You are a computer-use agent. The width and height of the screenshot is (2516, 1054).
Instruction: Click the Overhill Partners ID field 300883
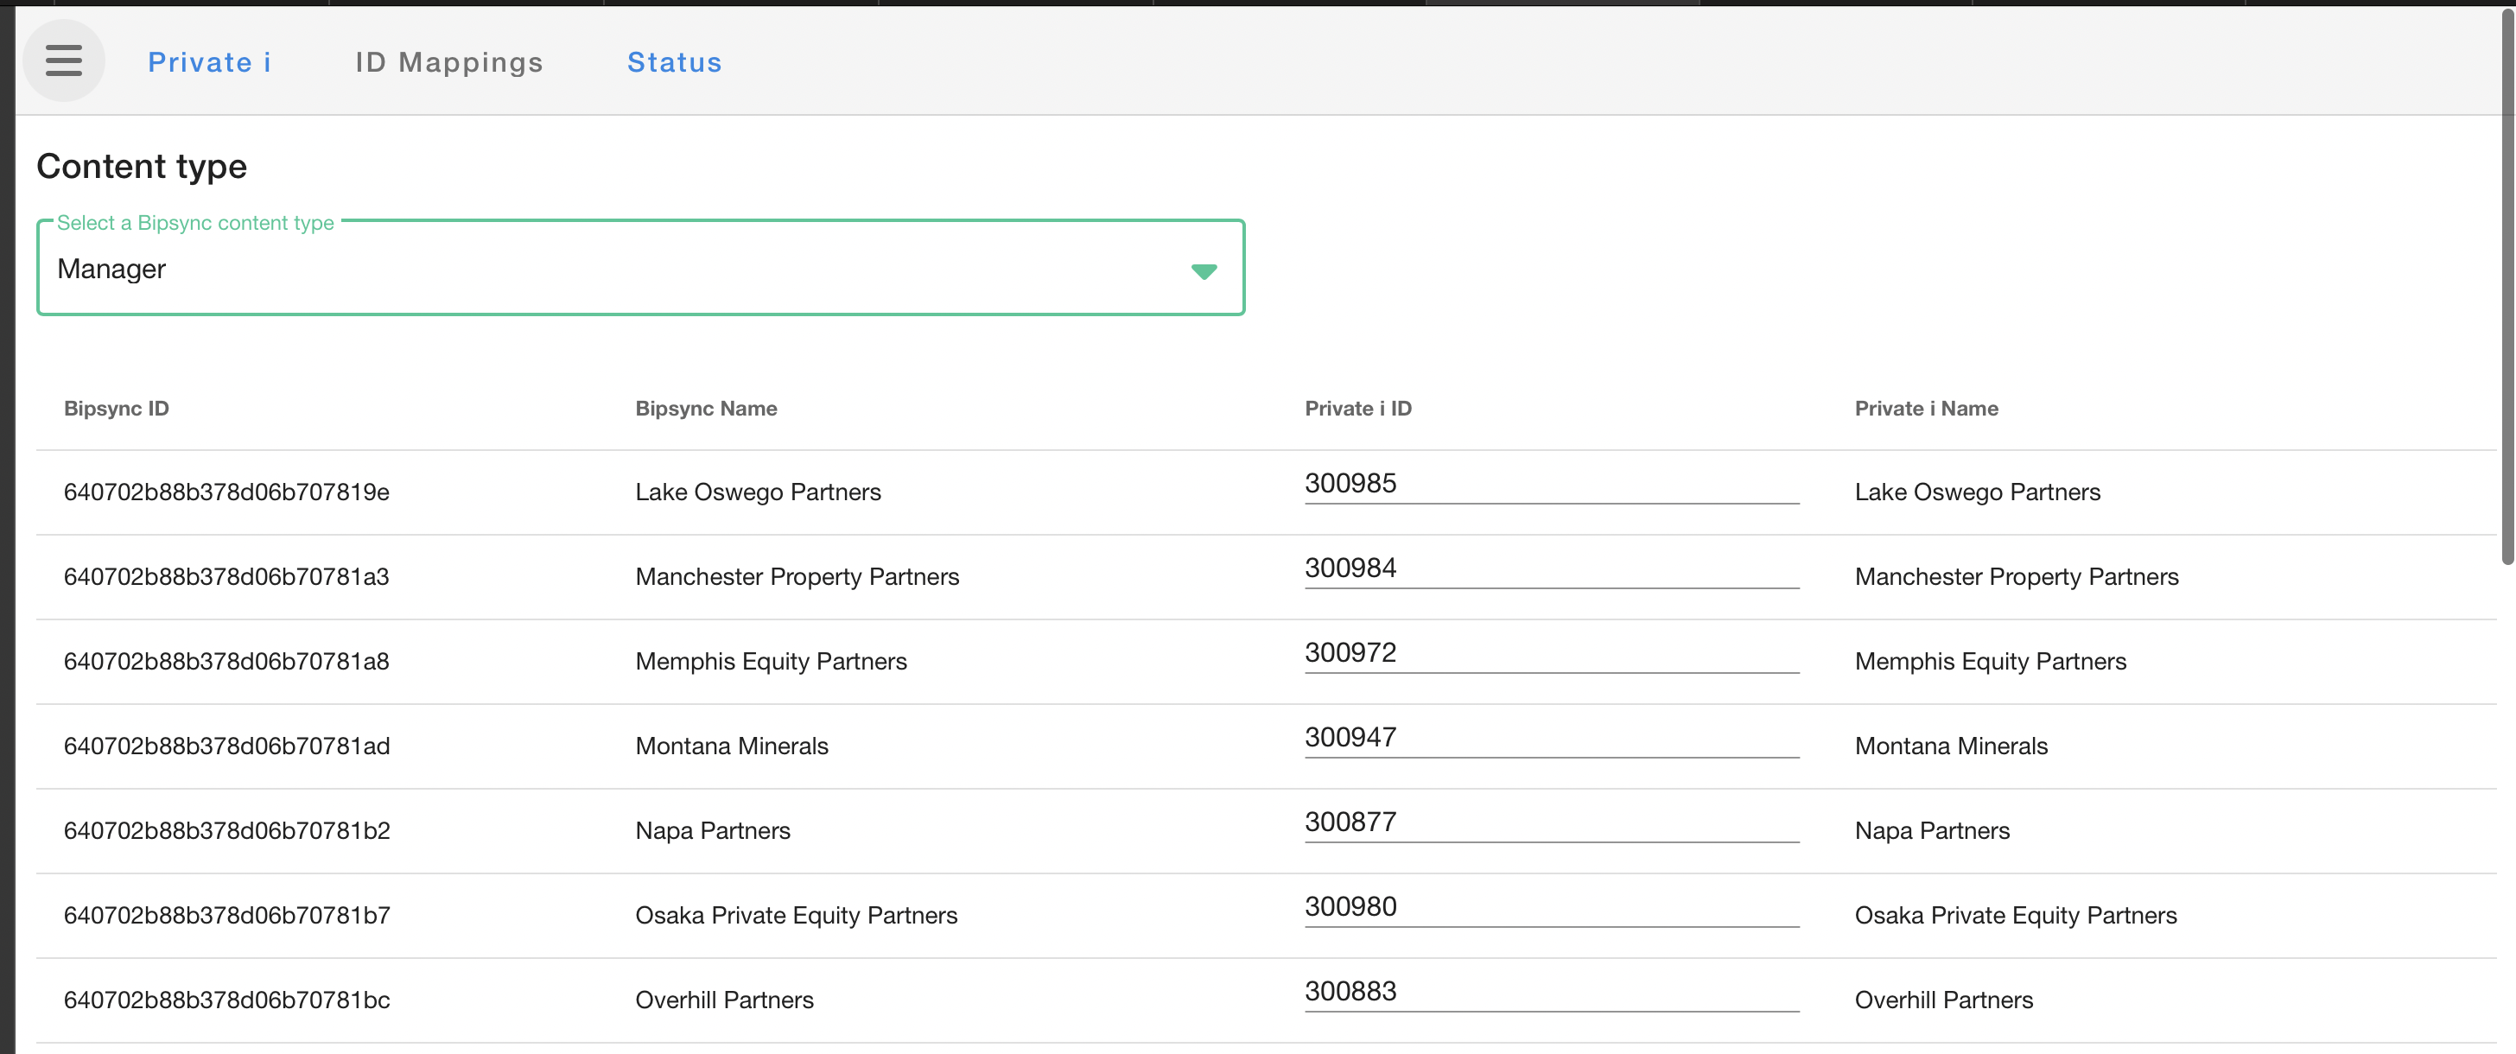point(1550,993)
